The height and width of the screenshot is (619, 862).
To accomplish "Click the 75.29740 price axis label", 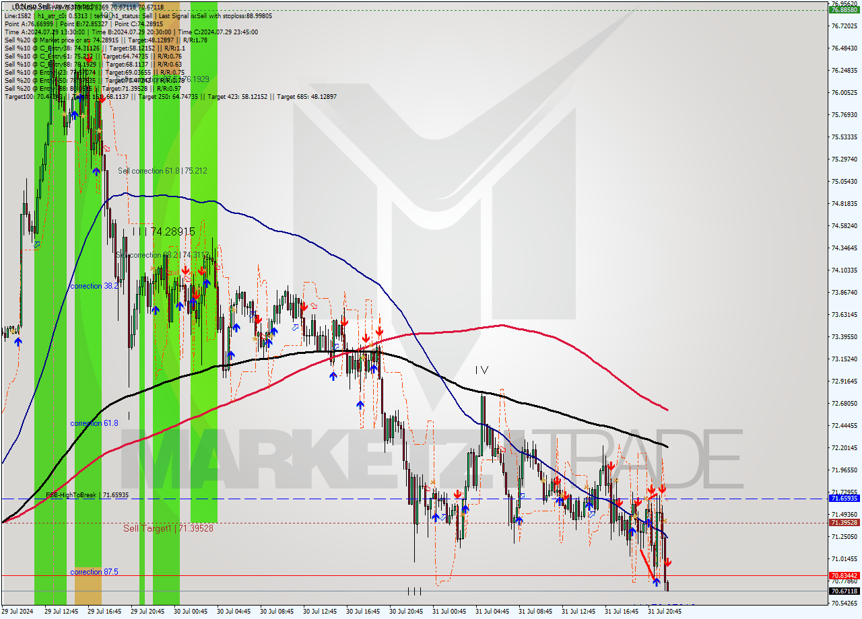I will pyautogui.click(x=844, y=159).
